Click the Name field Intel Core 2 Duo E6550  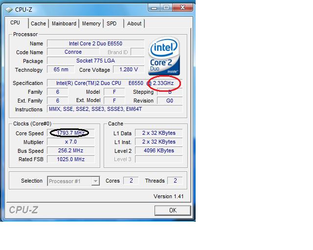tap(95, 43)
